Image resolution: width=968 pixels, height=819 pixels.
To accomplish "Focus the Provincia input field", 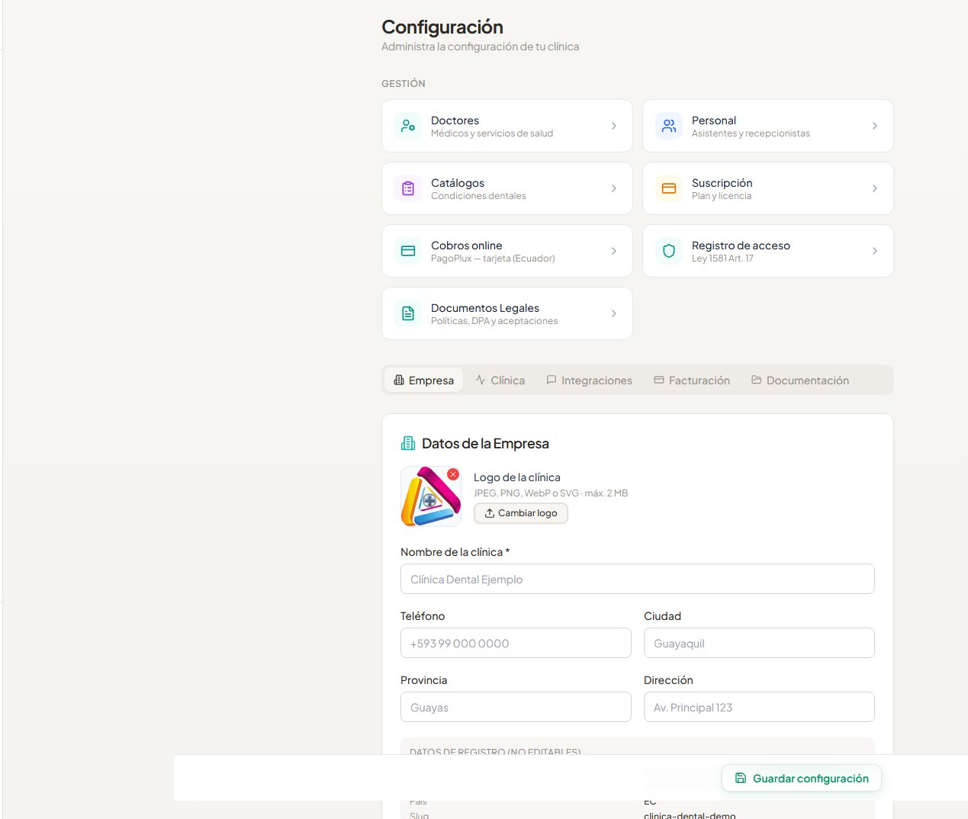I will (516, 707).
